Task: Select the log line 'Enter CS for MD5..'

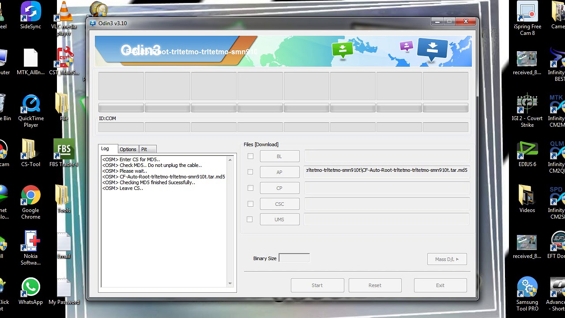Action: (131, 159)
